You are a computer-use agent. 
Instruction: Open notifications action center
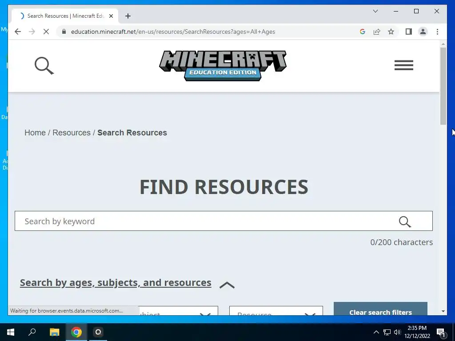click(441, 333)
